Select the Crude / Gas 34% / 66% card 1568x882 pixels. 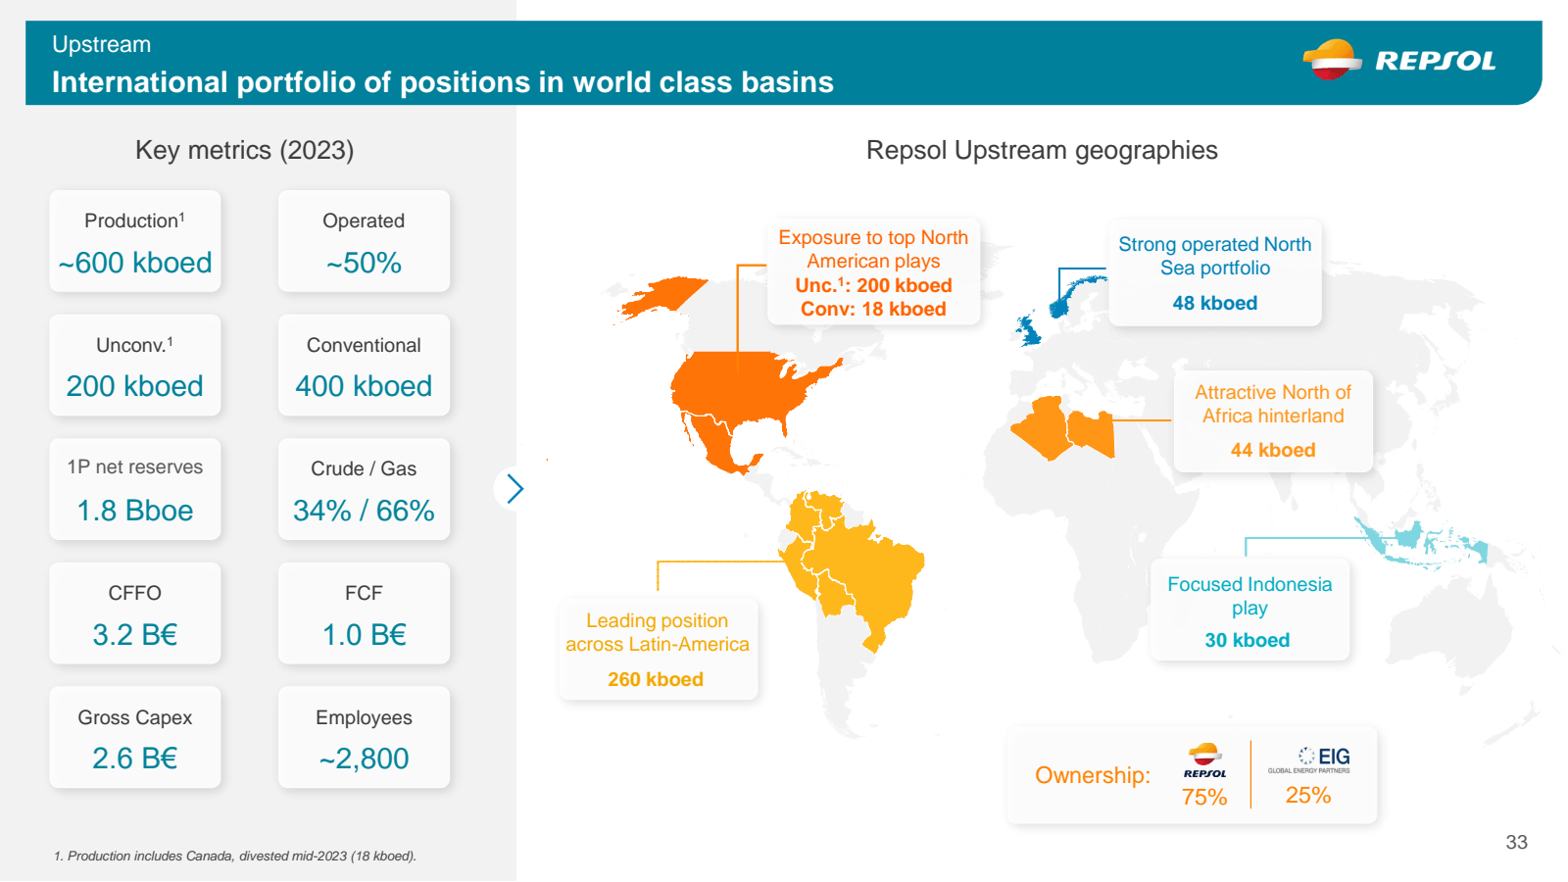pyautogui.click(x=364, y=489)
